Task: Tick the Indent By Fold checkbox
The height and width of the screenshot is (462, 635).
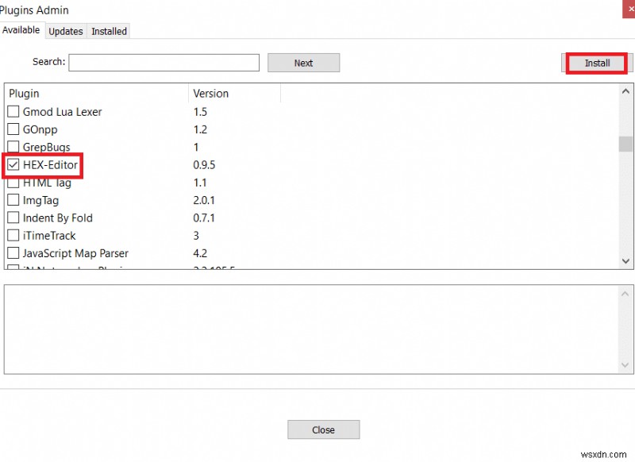Action: coord(13,218)
